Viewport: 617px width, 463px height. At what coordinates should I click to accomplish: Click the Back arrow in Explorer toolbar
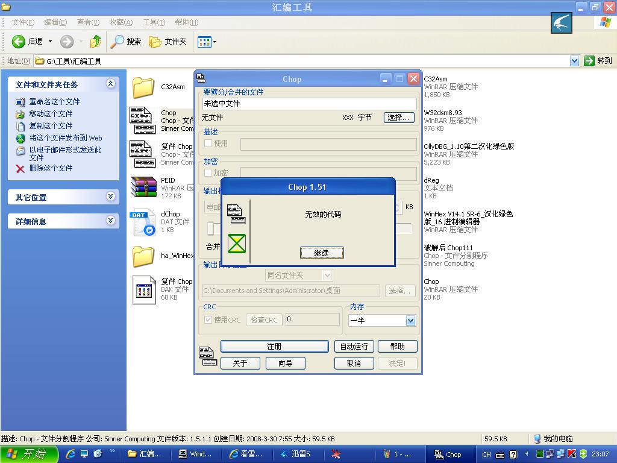tap(19, 42)
